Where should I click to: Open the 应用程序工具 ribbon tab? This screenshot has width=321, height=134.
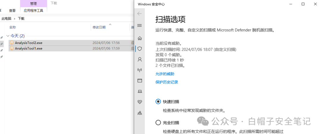(33, 10)
